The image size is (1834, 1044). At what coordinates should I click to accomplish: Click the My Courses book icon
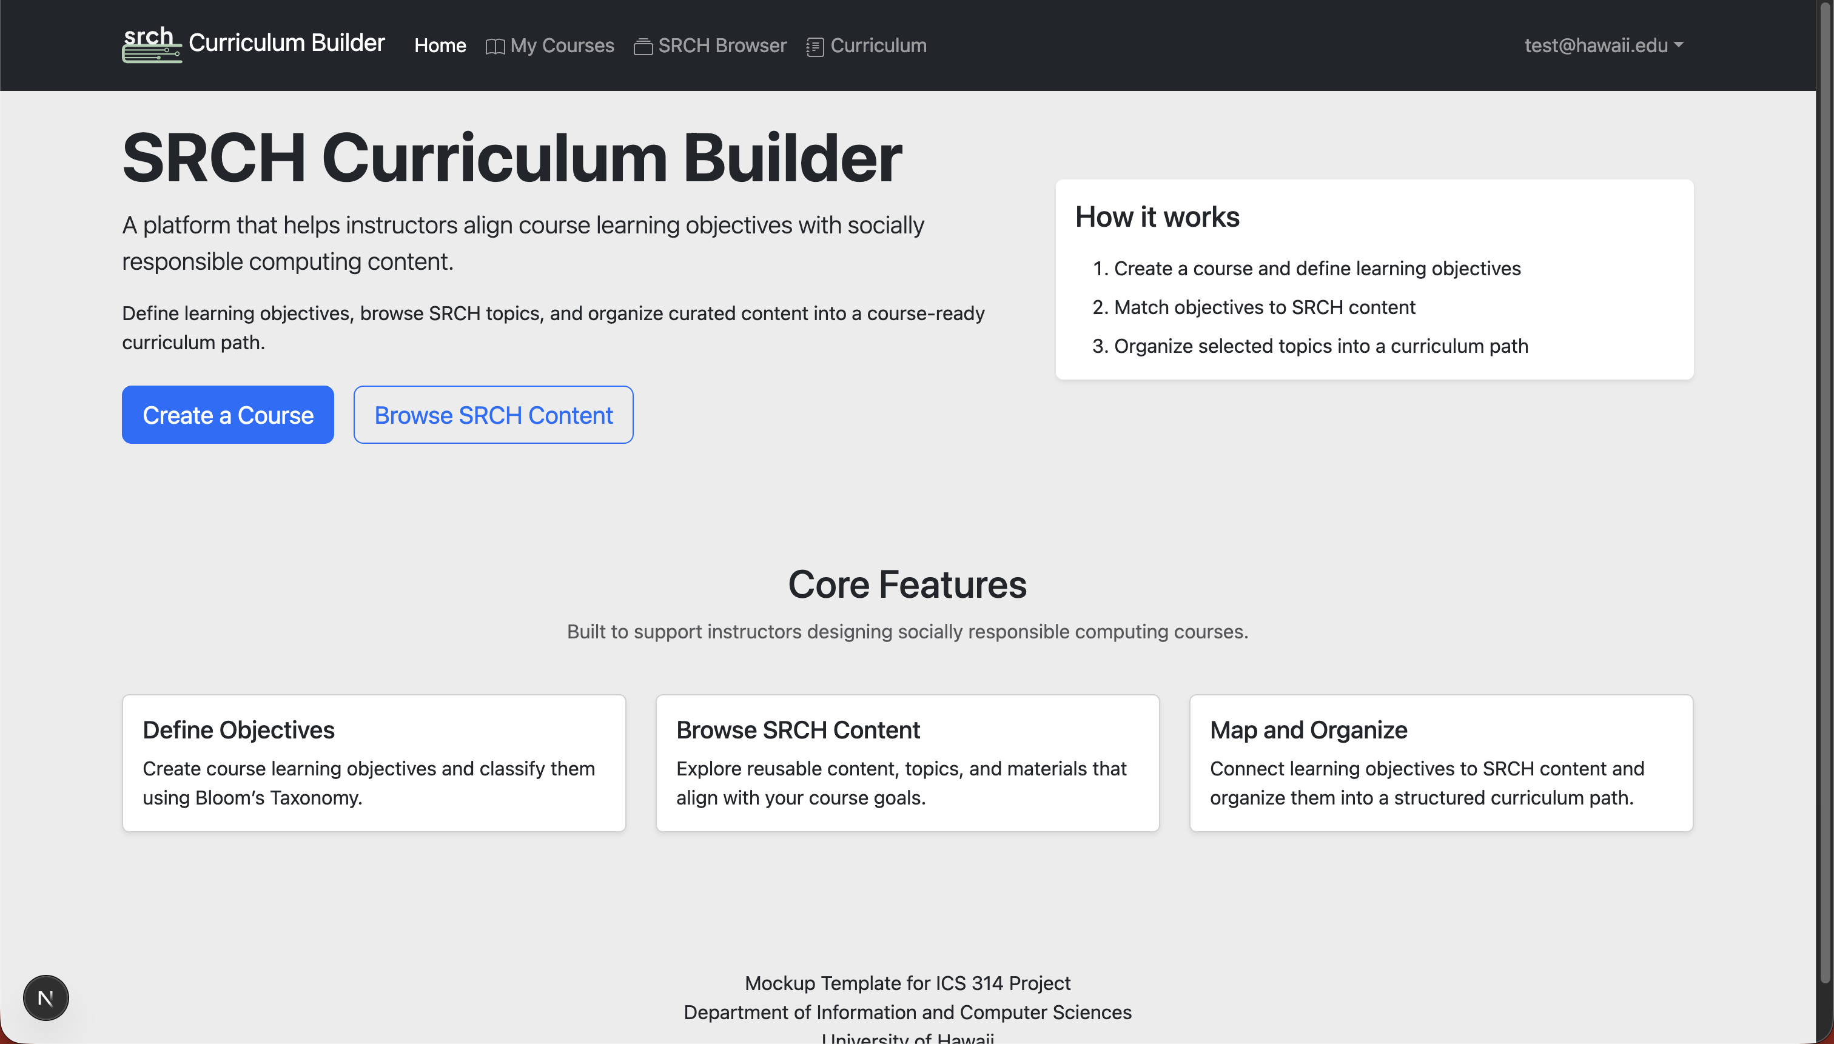tap(495, 47)
